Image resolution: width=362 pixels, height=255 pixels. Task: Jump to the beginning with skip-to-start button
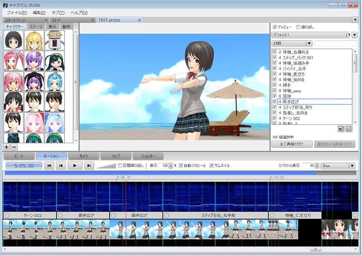[49, 166]
